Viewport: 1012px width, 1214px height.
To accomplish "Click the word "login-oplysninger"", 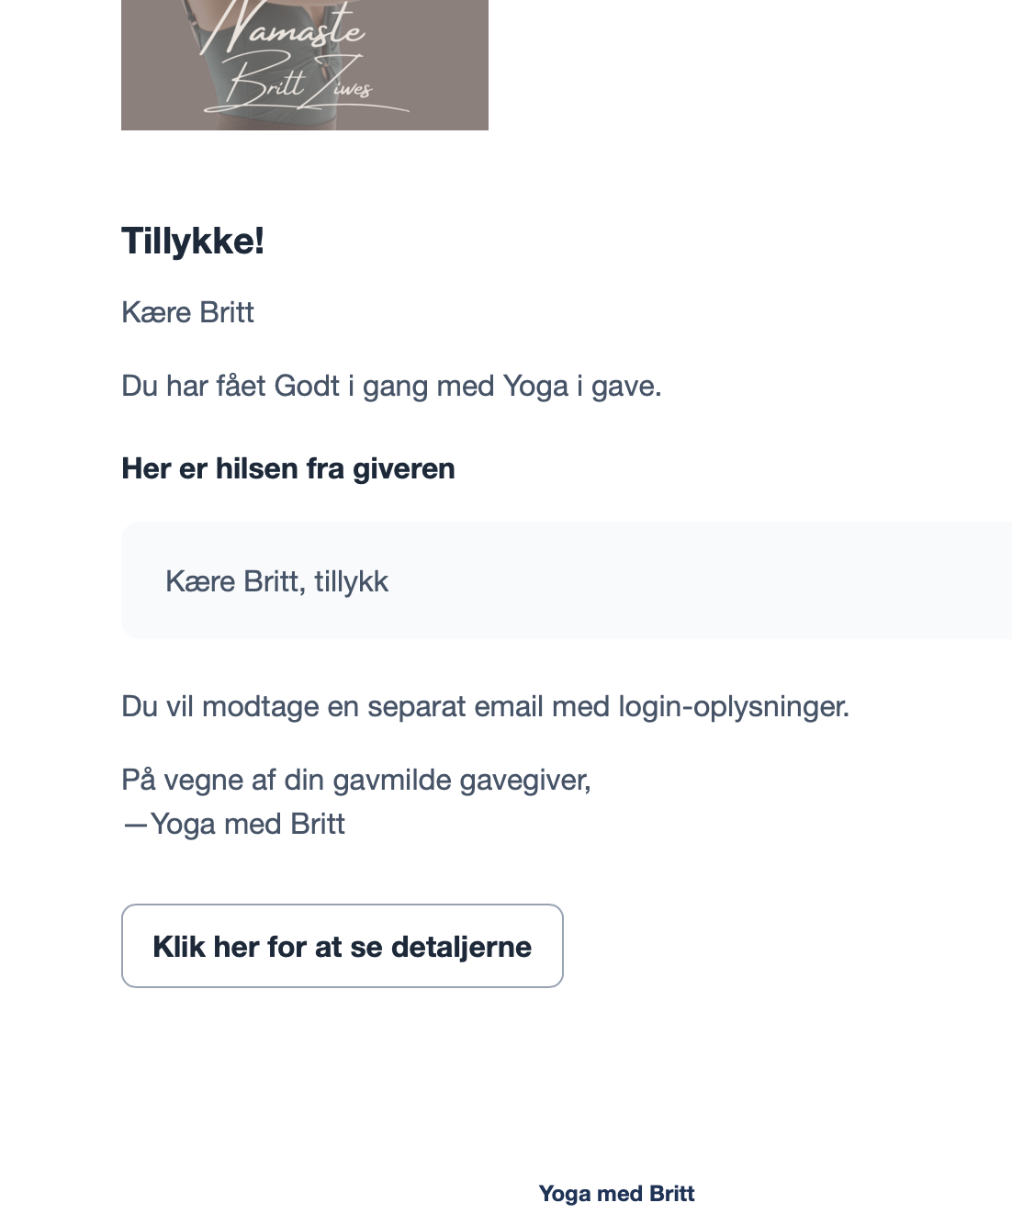I will pyautogui.click(x=732, y=706).
